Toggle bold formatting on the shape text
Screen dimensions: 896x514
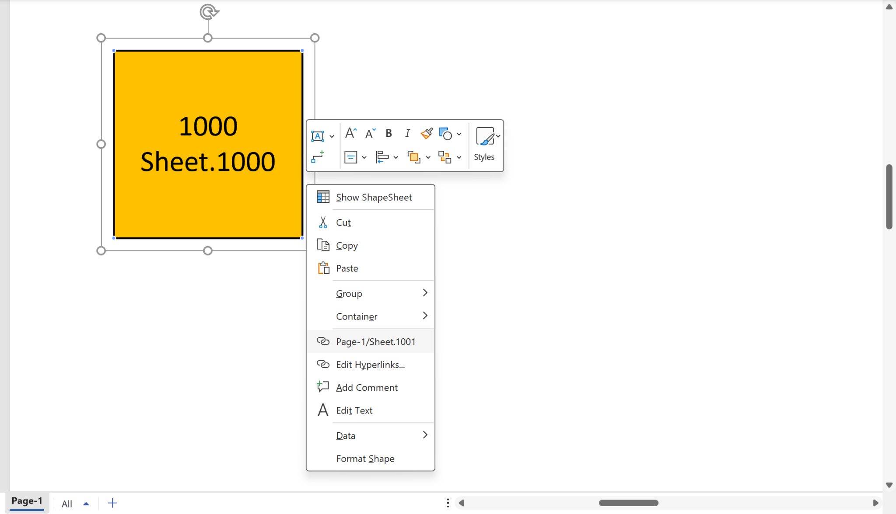(x=388, y=133)
